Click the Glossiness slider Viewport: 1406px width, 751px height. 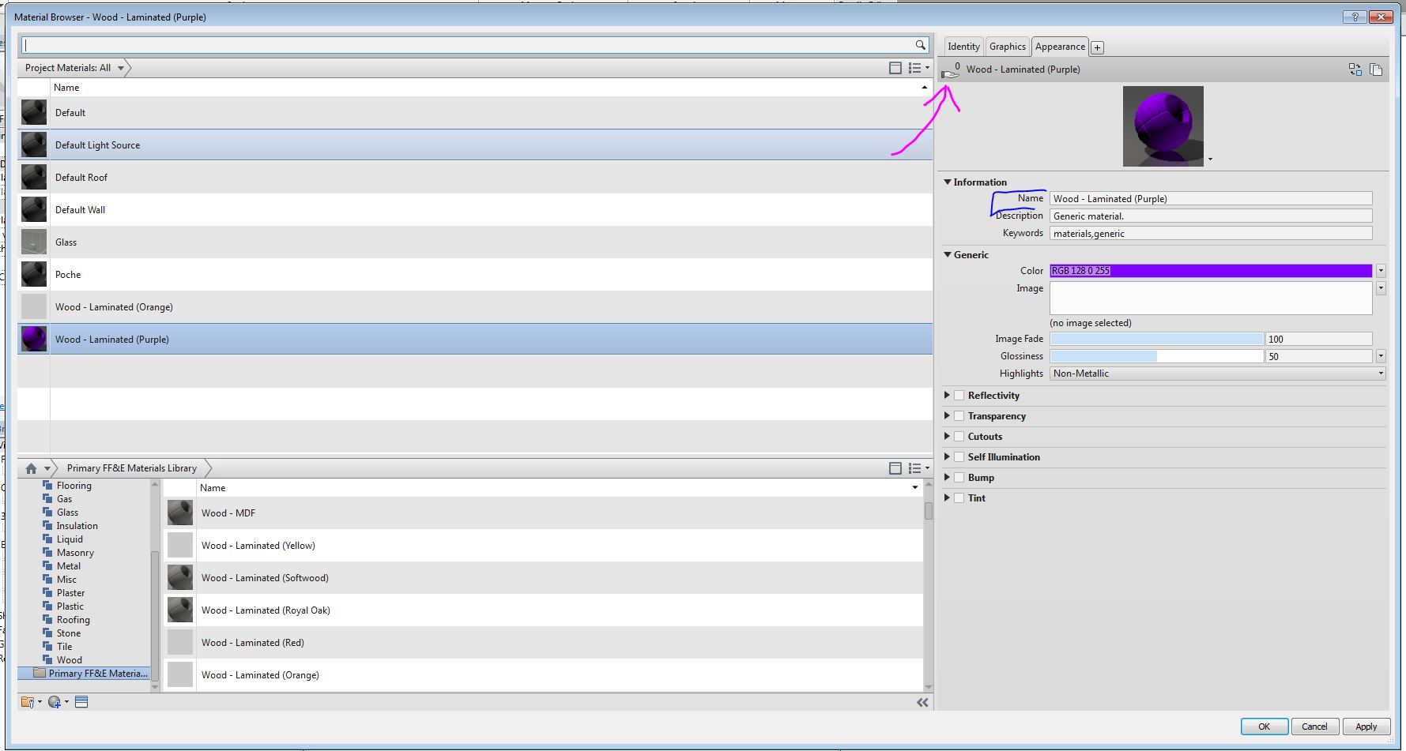1157,356
